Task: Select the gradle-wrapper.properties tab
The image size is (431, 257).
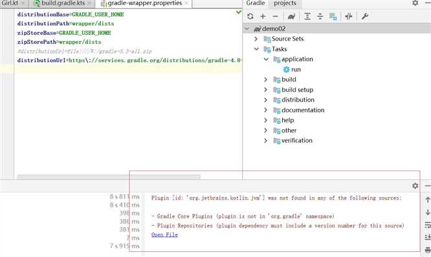Action: 145,3
